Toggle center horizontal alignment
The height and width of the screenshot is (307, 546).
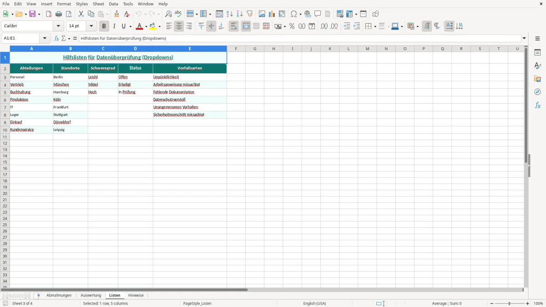[x=179, y=26]
